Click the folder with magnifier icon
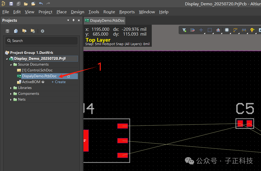This screenshot has width=261, height=171. point(24,31)
